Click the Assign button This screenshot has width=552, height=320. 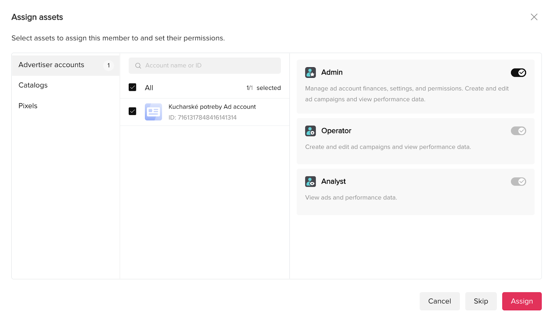522,301
